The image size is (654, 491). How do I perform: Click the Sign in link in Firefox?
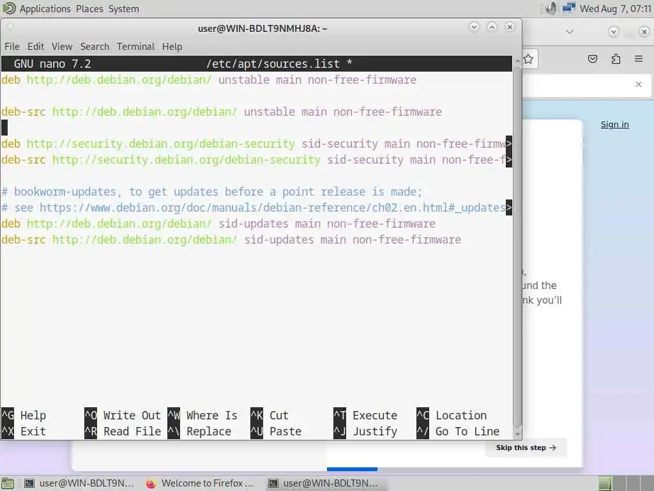614,125
